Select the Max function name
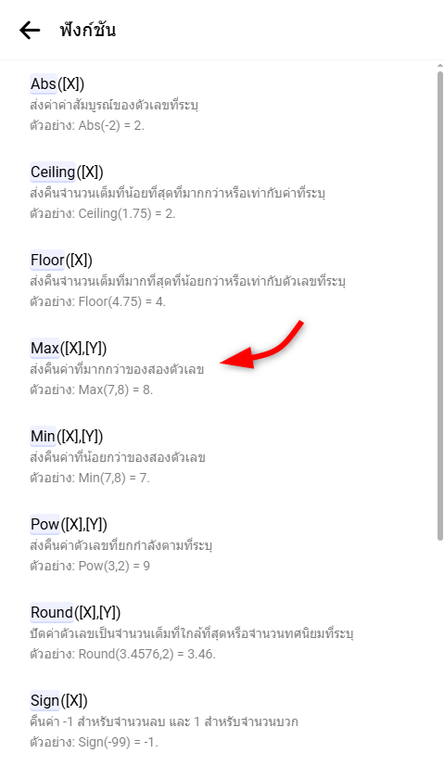Image resolution: width=444 pixels, height=766 pixels. (x=44, y=348)
